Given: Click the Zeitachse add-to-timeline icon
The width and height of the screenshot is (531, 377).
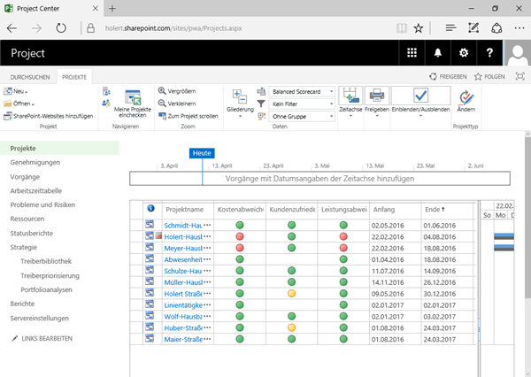Looking at the screenshot, I should (x=350, y=96).
